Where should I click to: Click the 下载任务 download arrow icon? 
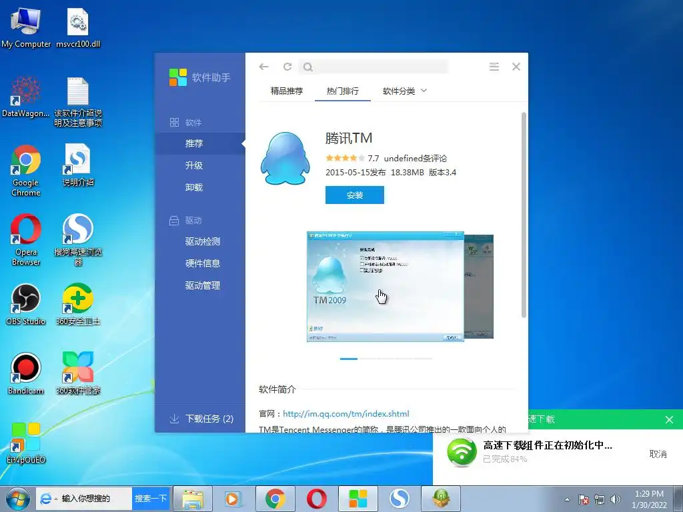point(174,419)
